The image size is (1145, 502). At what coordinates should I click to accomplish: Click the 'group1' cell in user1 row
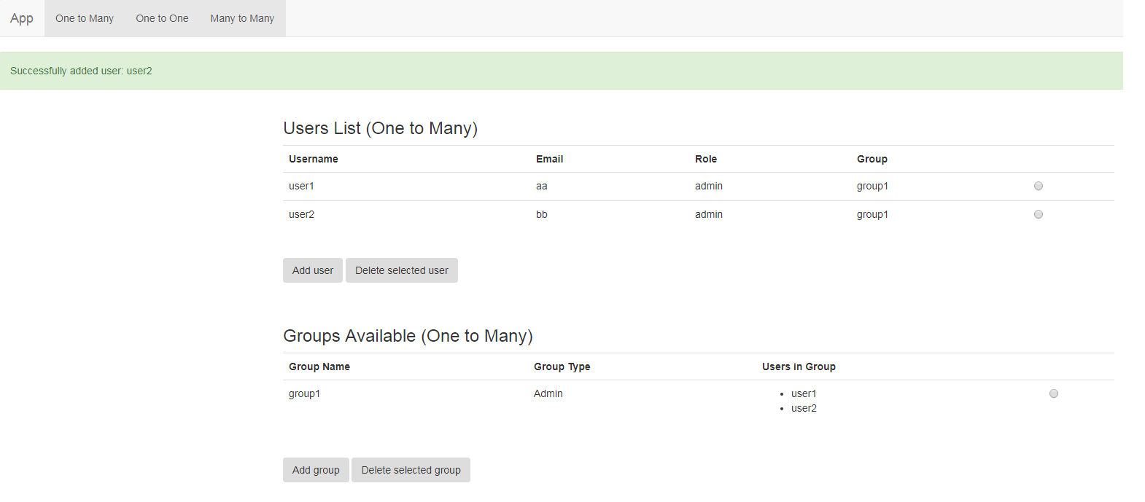pos(872,186)
